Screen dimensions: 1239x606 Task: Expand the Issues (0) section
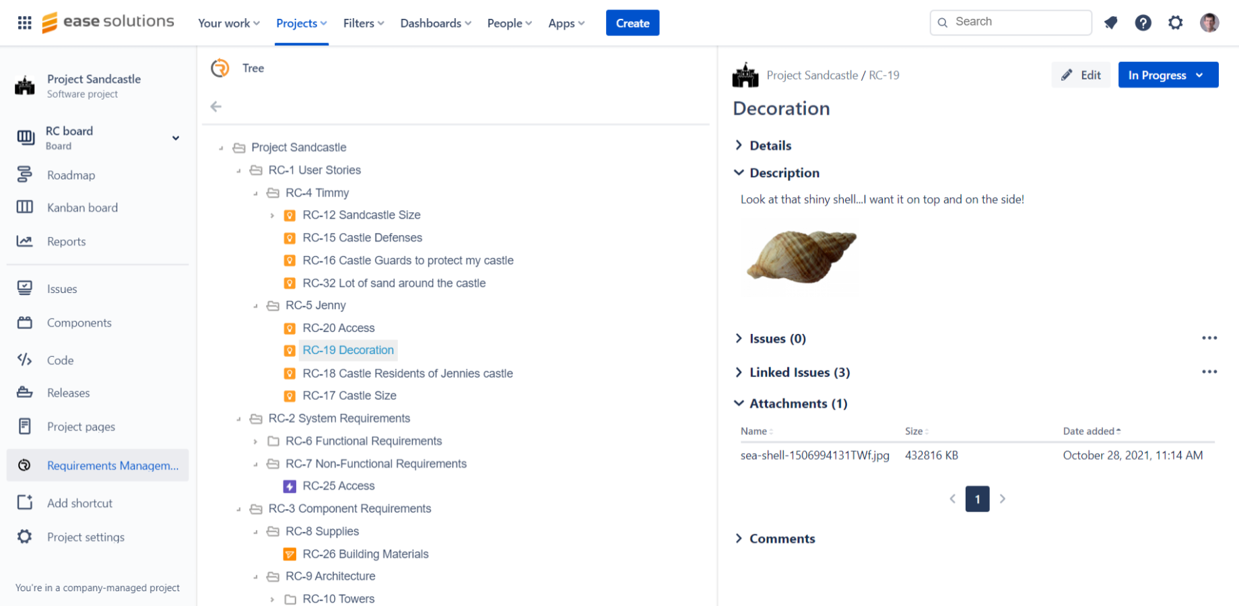tap(739, 338)
